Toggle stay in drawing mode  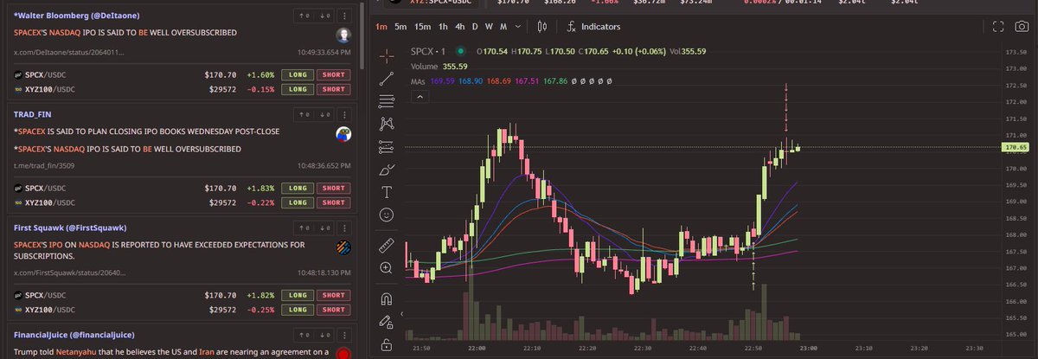387,322
